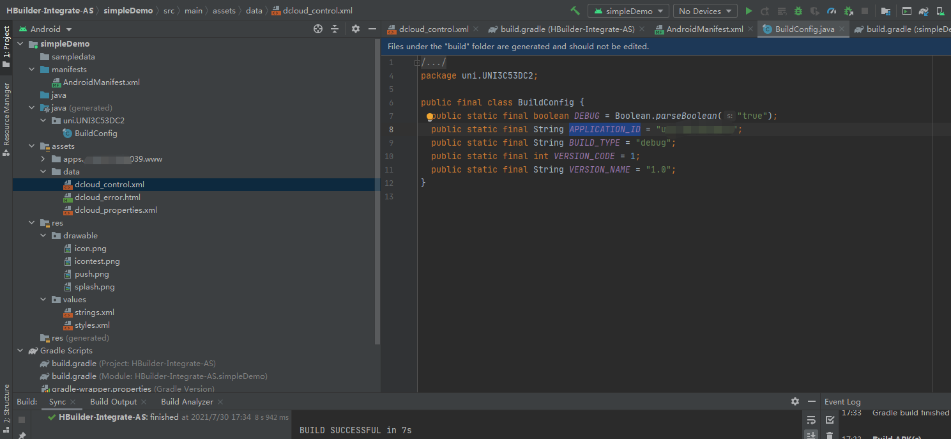Close the BuildConfig.java tab
The height and width of the screenshot is (439, 951).
[x=842, y=29]
